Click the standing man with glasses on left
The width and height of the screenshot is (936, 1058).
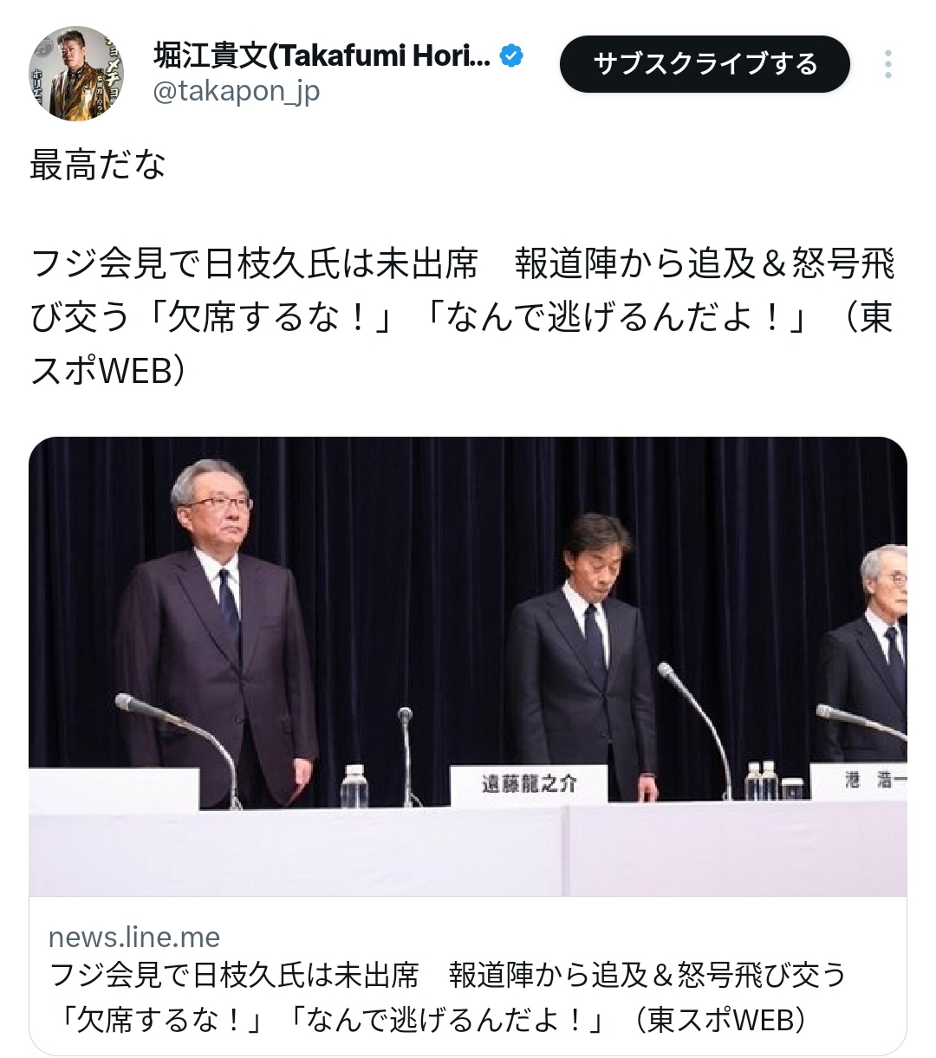pyautogui.click(x=217, y=633)
